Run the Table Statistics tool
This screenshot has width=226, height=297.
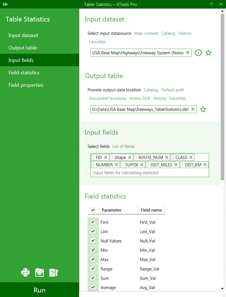tap(40, 290)
